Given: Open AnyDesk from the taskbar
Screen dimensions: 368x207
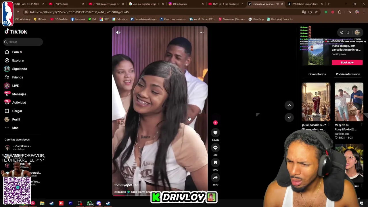Looking at the screenshot, I should coord(61,203).
